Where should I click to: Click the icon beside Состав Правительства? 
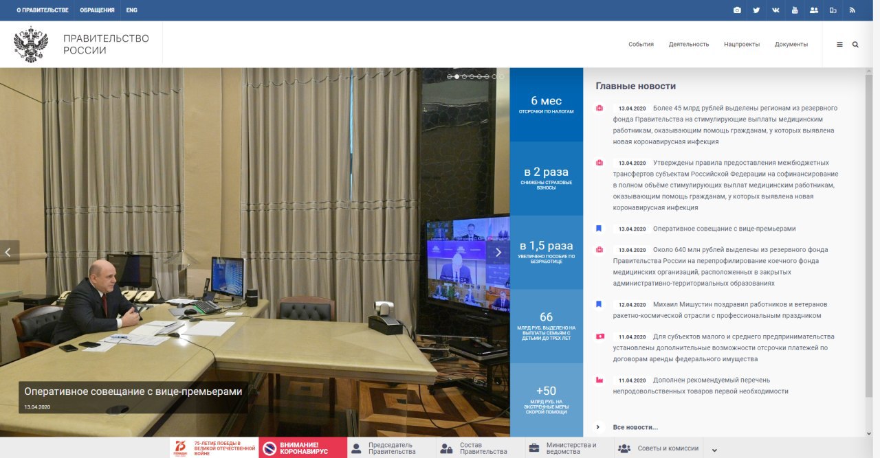[447, 448]
